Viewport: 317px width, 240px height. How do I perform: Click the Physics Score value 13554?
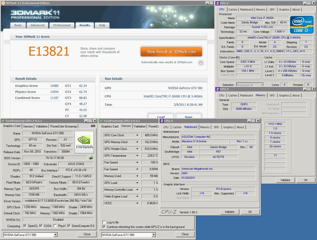[54, 92]
